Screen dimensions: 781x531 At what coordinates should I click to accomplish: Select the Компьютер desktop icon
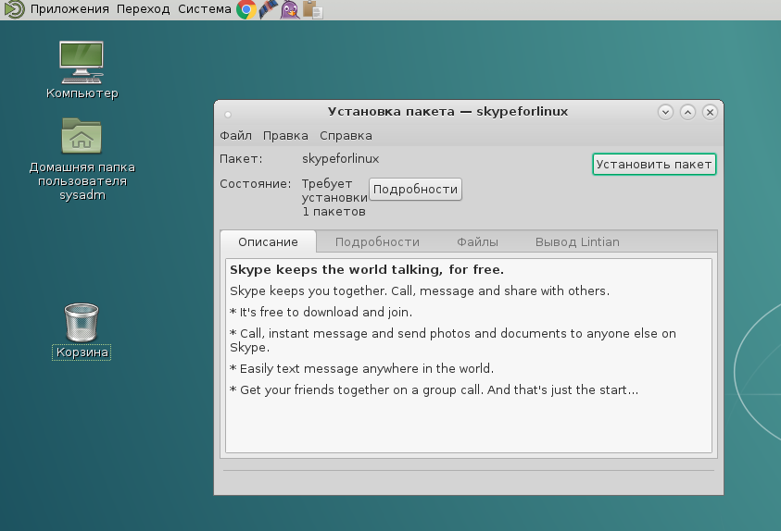(x=82, y=70)
